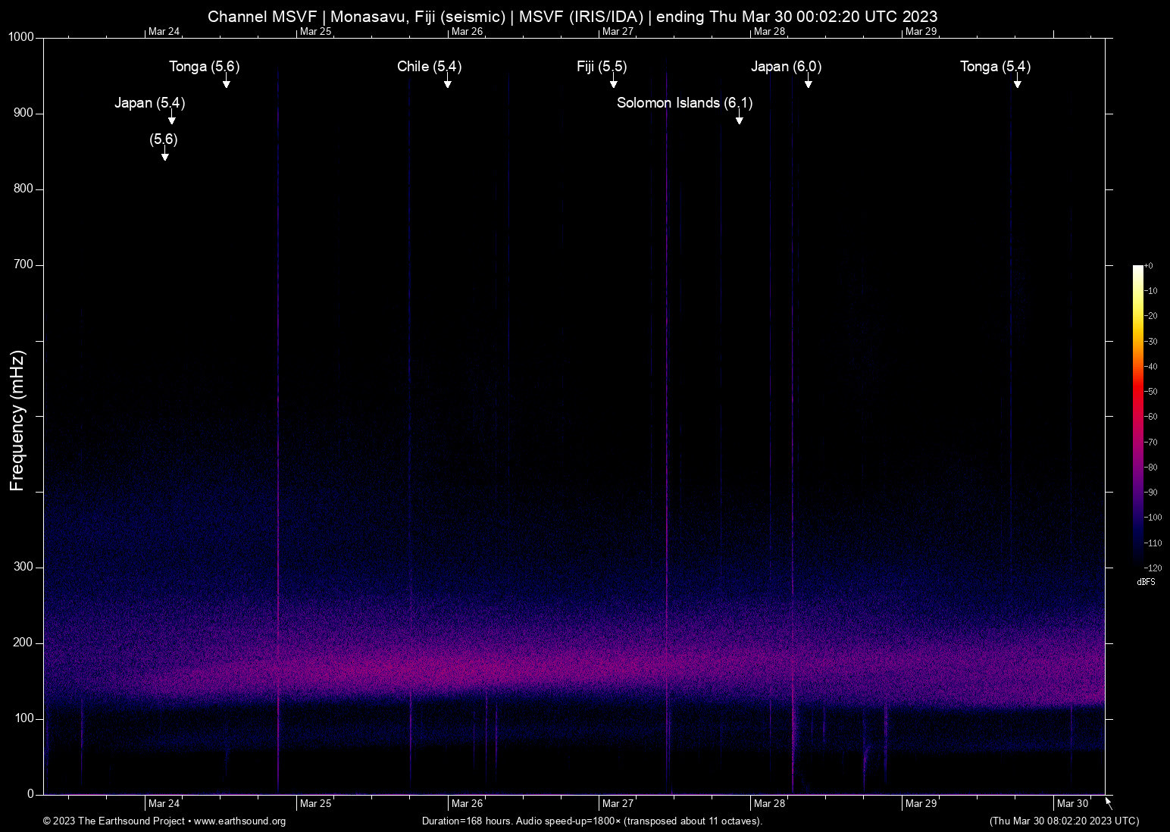The width and height of the screenshot is (1170, 832).
Task: Select the Japan (6.0) earthquake label
Action: pyautogui.click(x=786, y=67)
